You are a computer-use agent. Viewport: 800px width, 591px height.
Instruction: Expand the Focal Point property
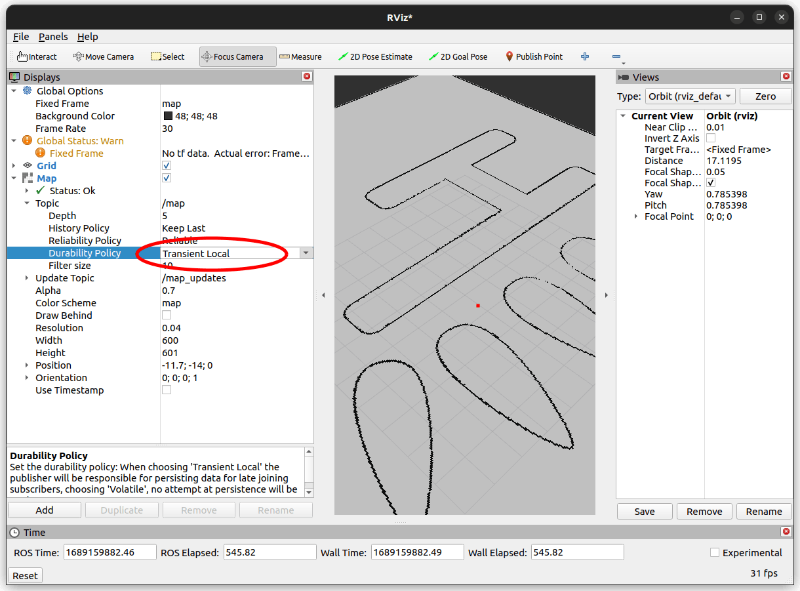(635, 216)
